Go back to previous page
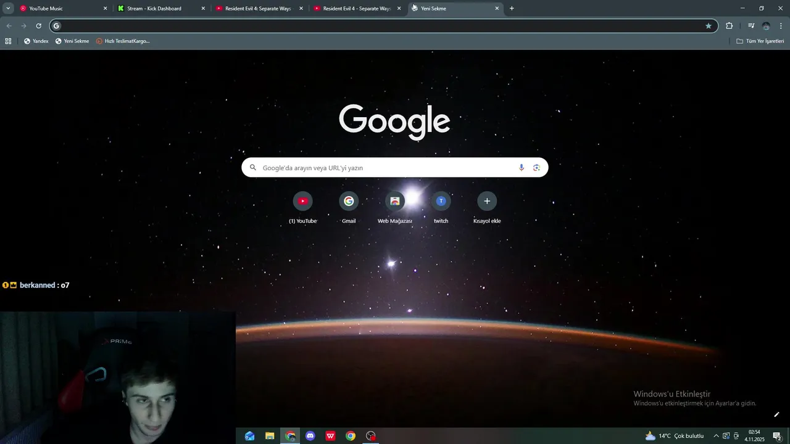 tap(9, 26)
